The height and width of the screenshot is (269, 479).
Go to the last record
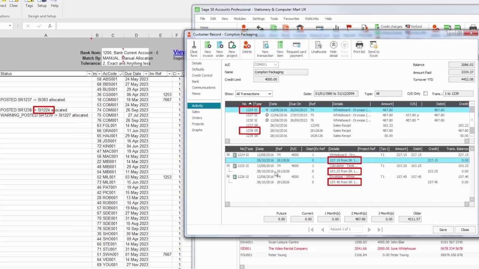point(380,229)
